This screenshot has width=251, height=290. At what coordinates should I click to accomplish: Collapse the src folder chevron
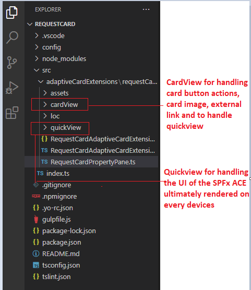pos(37,70)
